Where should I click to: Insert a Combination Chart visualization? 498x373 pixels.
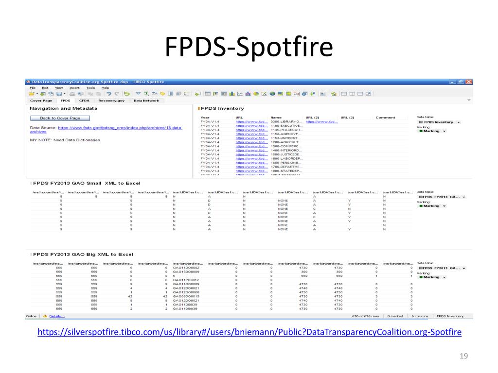(x=248, y=94)
